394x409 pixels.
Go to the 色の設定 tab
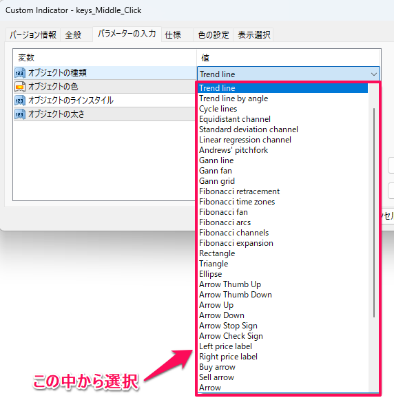(x=213, y=34)
